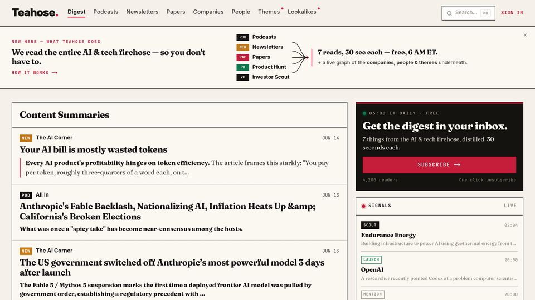
Task: Open the Lookalikes nav tab
Action: 302,12
